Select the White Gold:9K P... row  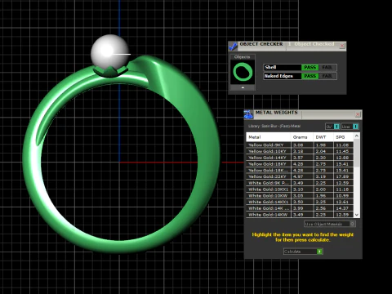tap(300, 183)
